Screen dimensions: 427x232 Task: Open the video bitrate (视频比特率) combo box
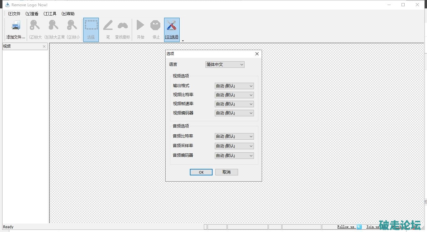pyautogui.click(x=234, y=95)
